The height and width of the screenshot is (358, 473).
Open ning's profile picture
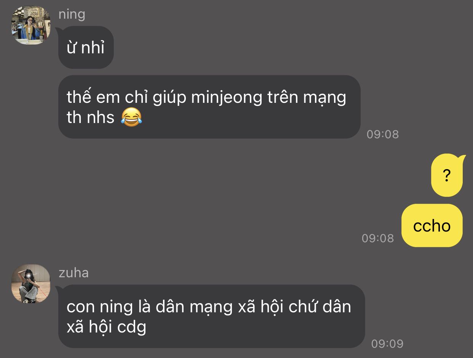click(31, 26)
